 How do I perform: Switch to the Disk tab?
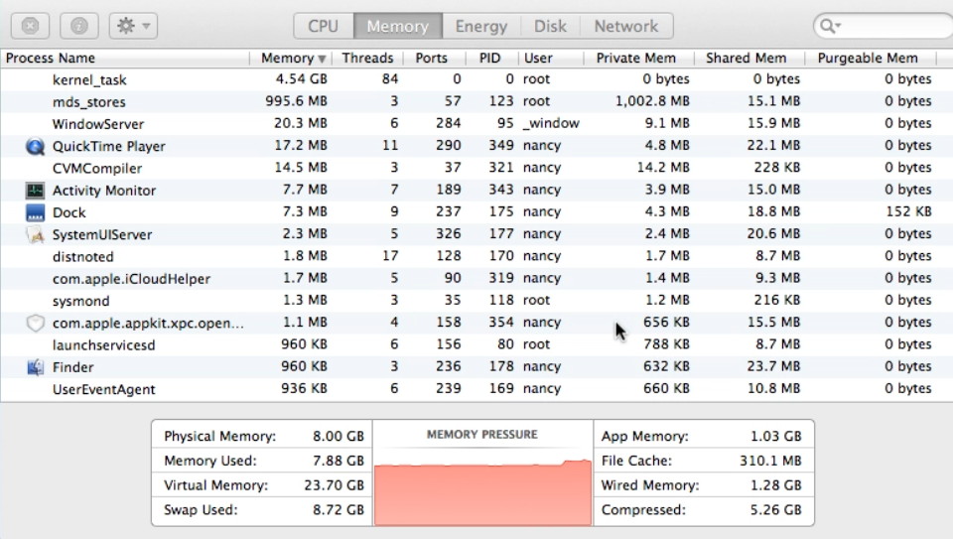pyautogui.click(x=550, y=26)
